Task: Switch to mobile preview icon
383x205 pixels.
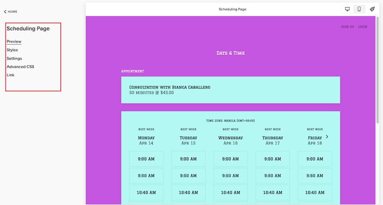Action: 359,9
